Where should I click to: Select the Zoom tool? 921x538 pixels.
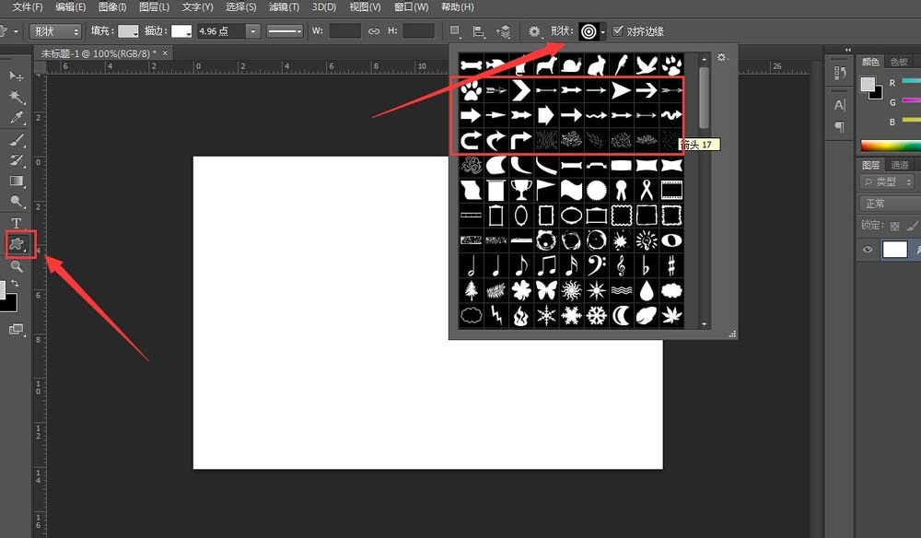[17, 264]
